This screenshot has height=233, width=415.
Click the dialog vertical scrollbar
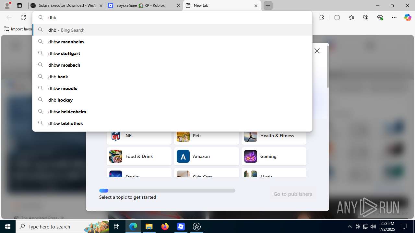point(328,66)
